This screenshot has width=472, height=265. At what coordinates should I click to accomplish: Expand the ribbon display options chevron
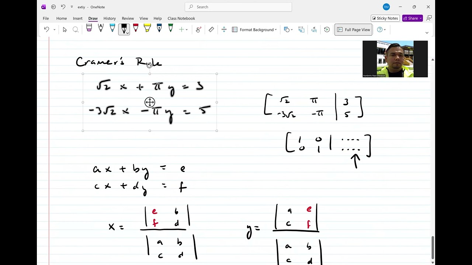(427, 33)
